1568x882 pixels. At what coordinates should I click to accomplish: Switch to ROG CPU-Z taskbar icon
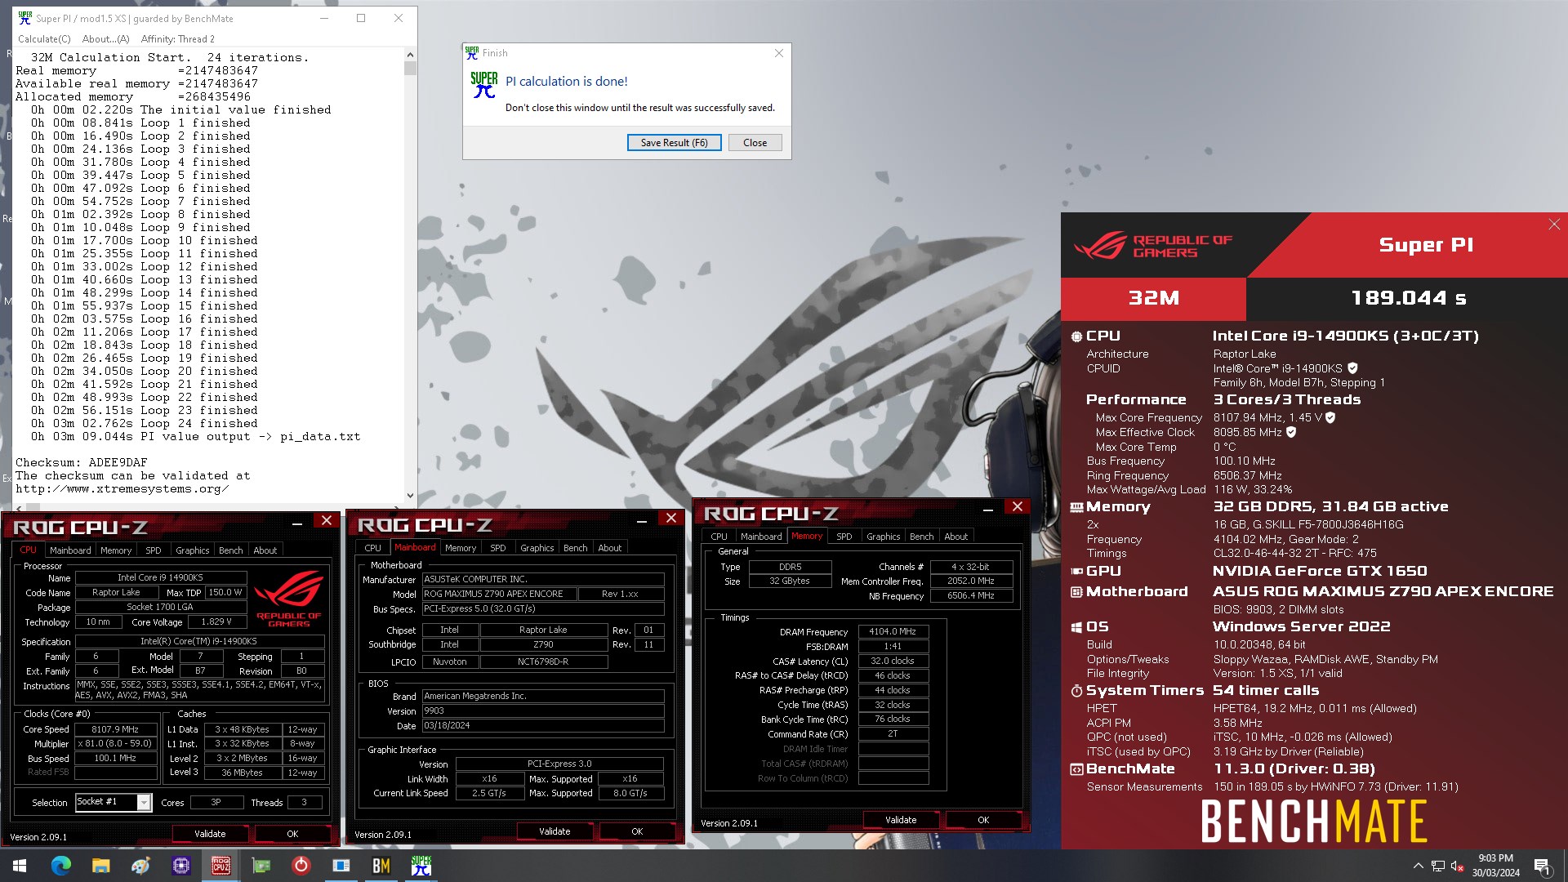click(x=220, y=866)
